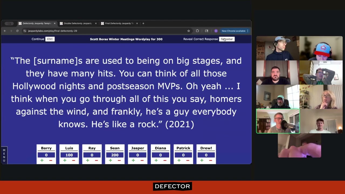345x194 pixels.
Task: Click team name Jasper
Action: click(x=138, y=148)
